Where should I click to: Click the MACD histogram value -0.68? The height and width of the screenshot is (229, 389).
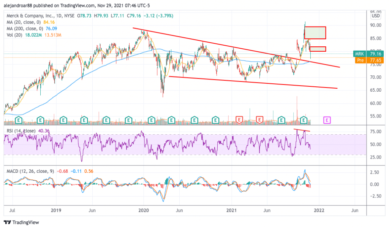(63, 171)
